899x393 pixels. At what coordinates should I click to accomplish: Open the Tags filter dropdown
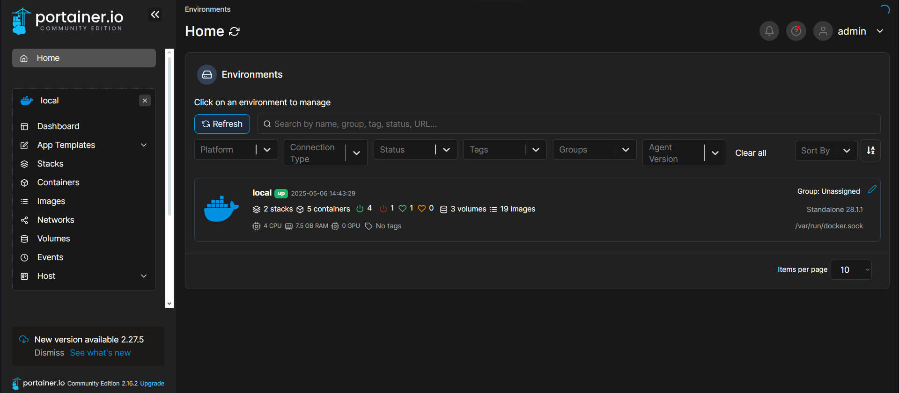point(505,150)
